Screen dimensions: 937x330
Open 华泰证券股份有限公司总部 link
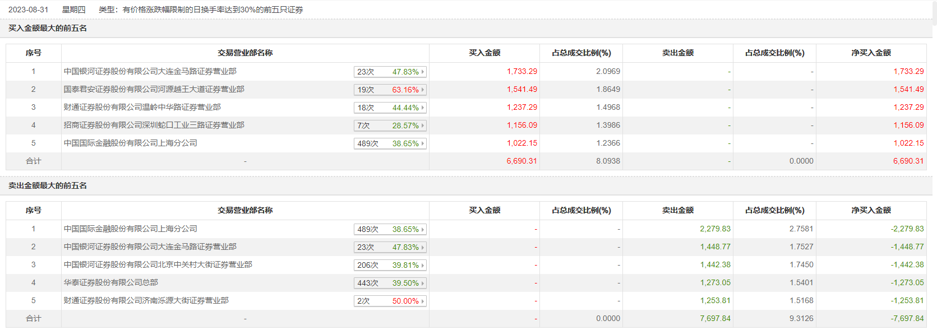tap(110, 282)
